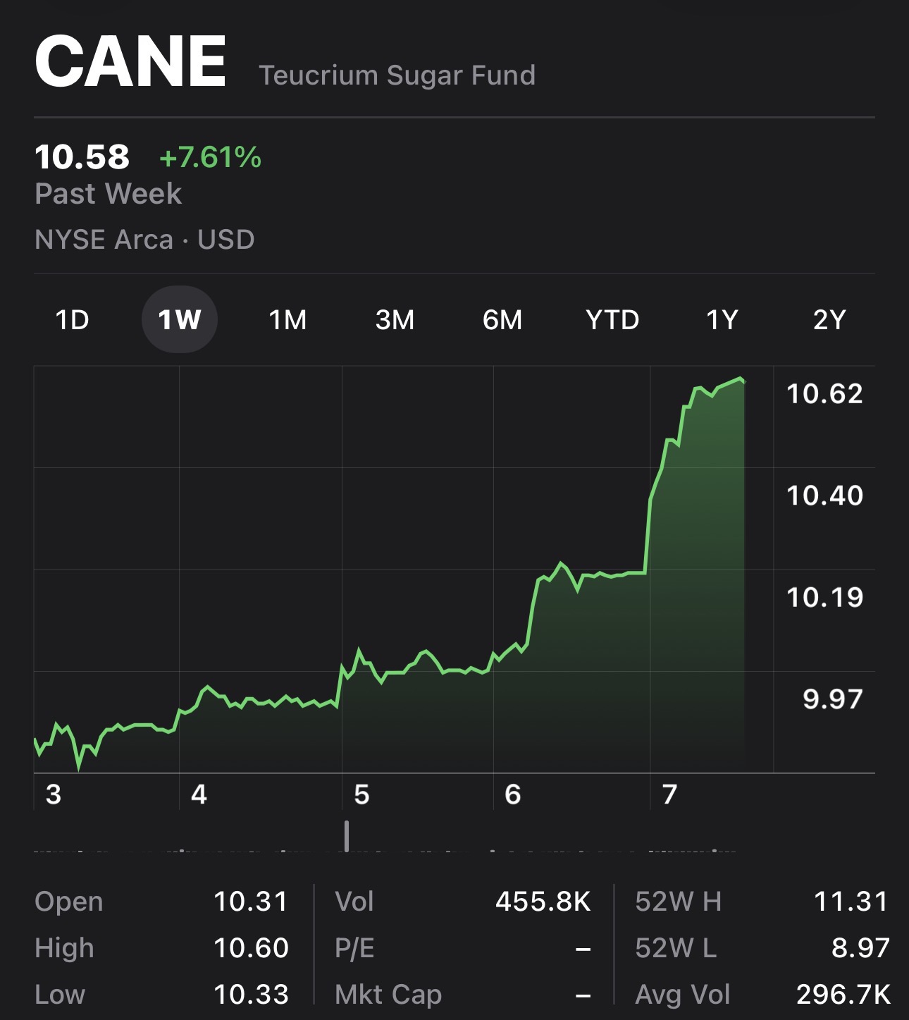Show the 6M price chart
909x1020 pixels.
click(502, 320)
